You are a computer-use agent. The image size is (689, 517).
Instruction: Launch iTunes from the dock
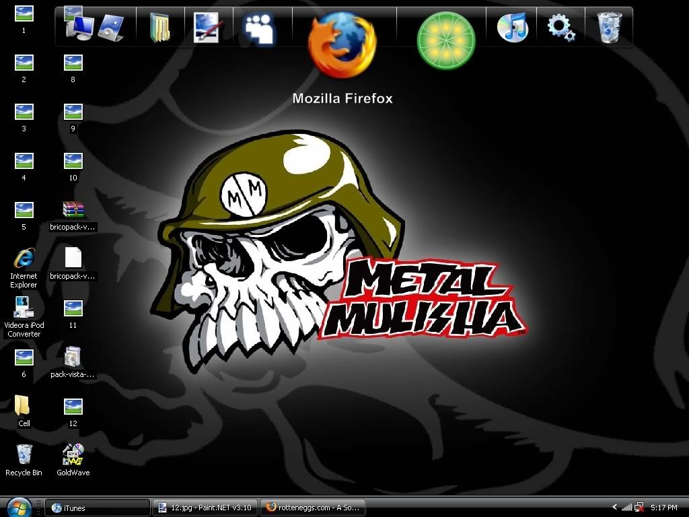pyautogui.click(x=512, y=27)
